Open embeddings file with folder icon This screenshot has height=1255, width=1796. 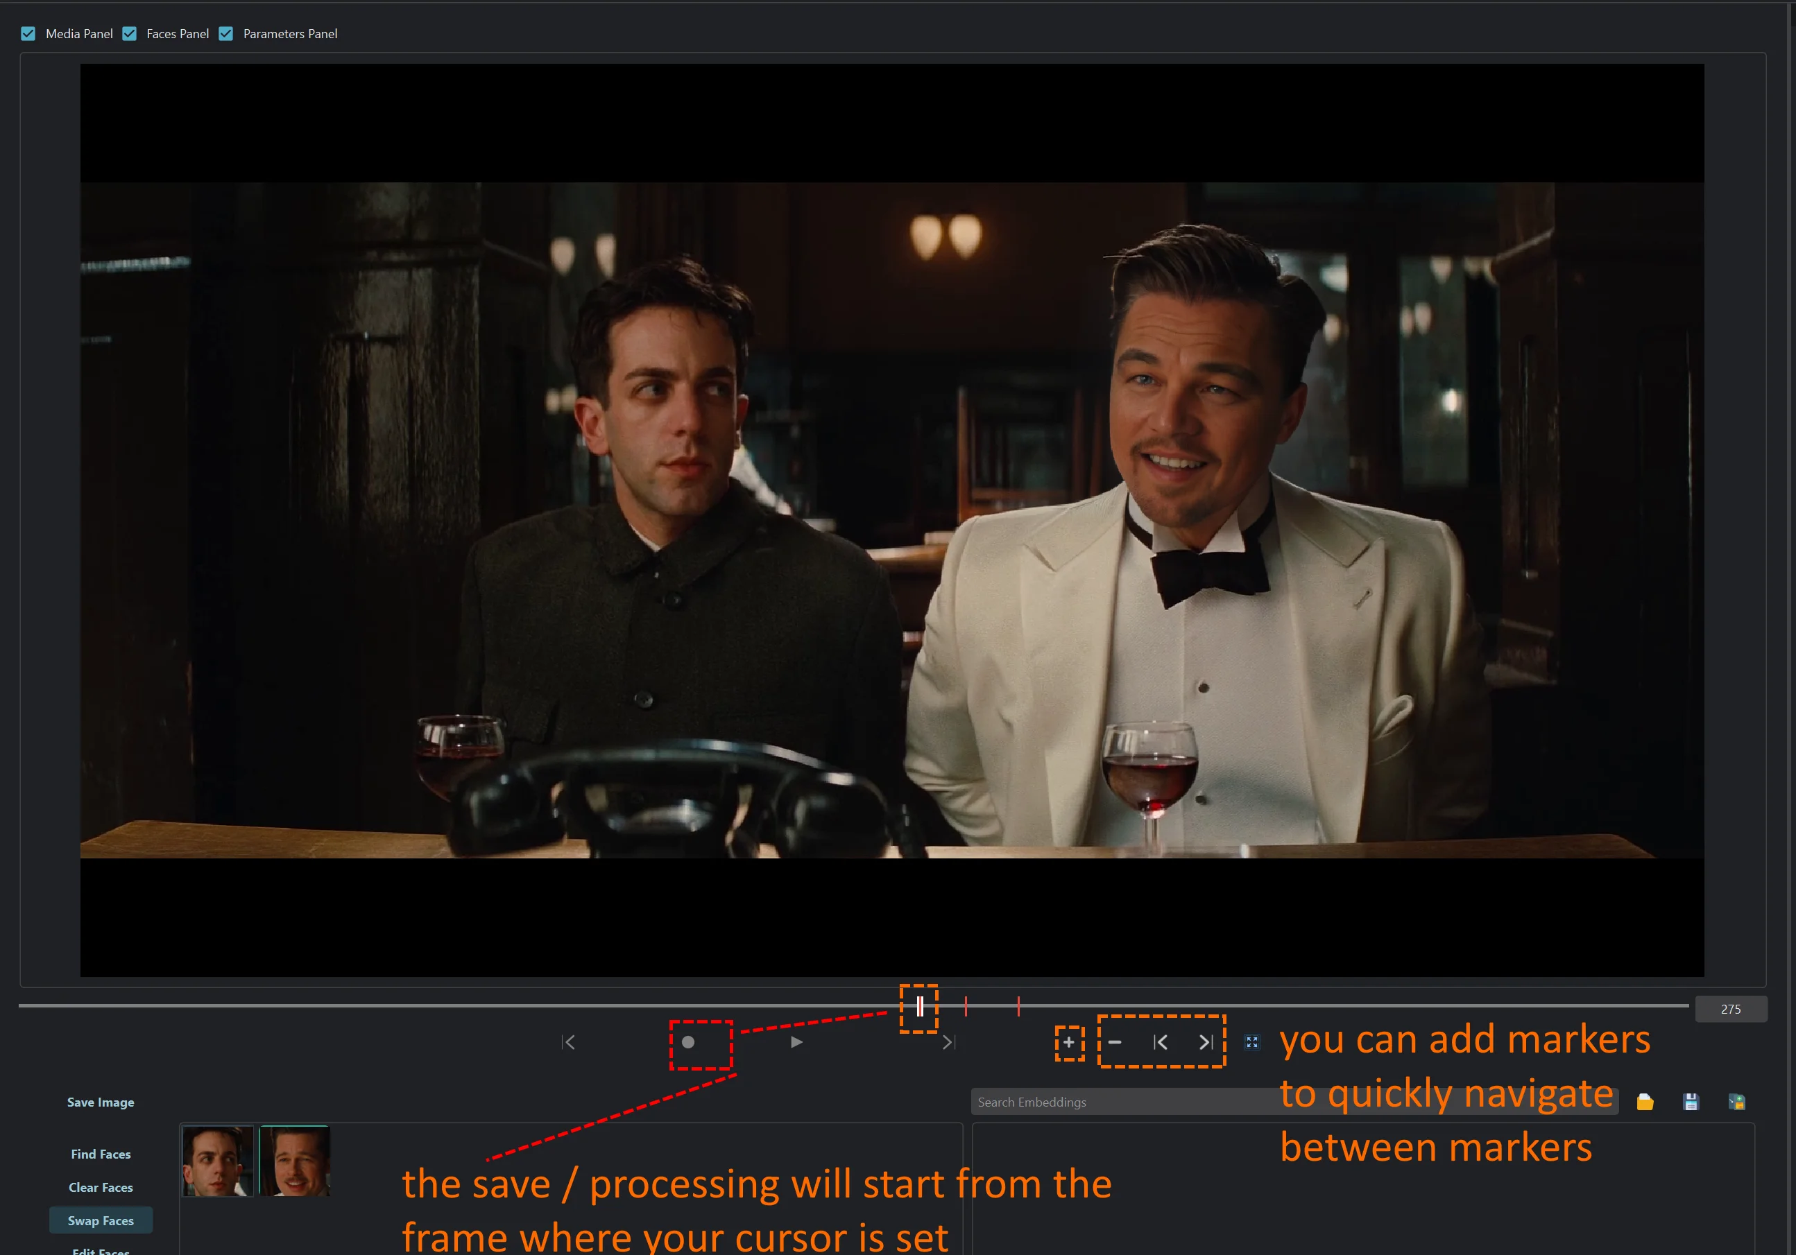pos(1645,1102)
